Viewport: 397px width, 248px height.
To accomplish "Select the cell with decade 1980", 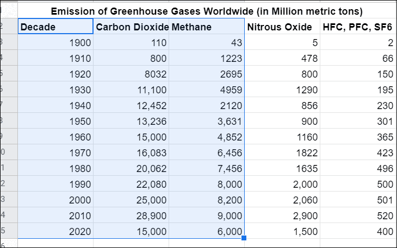I will [55, 168].
